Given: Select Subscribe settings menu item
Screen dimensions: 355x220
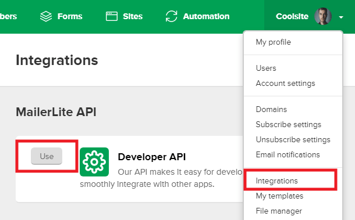Looking at the screenshot, I should [289, 124].
